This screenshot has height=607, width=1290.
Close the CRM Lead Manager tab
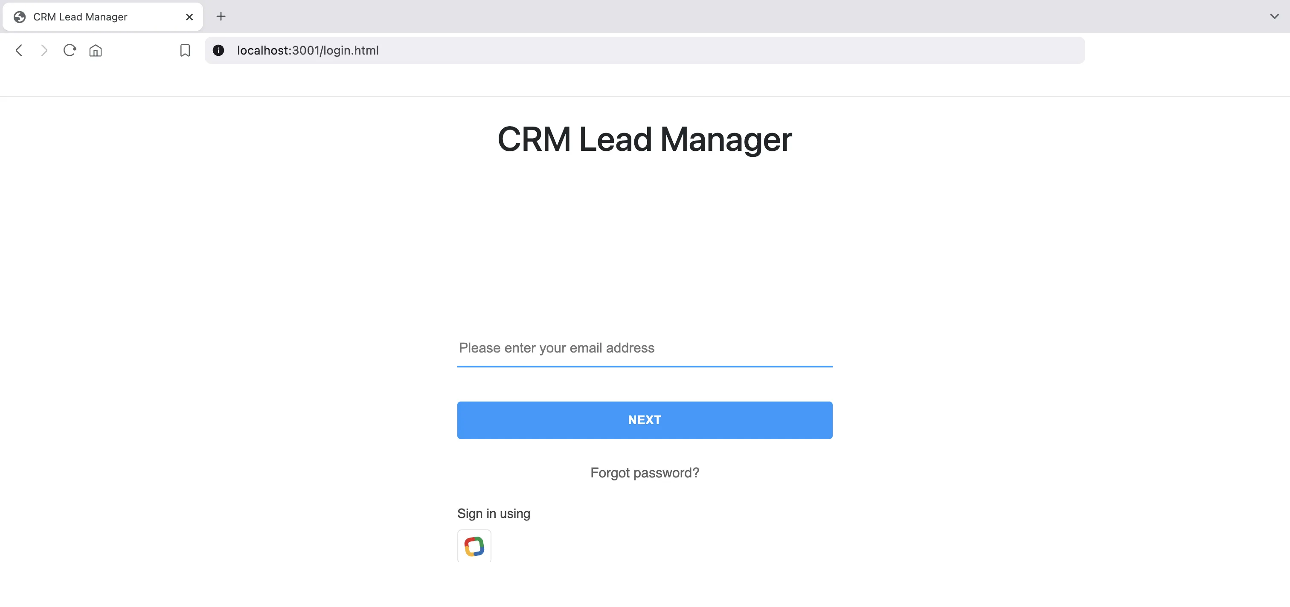(x=189, y=17)
